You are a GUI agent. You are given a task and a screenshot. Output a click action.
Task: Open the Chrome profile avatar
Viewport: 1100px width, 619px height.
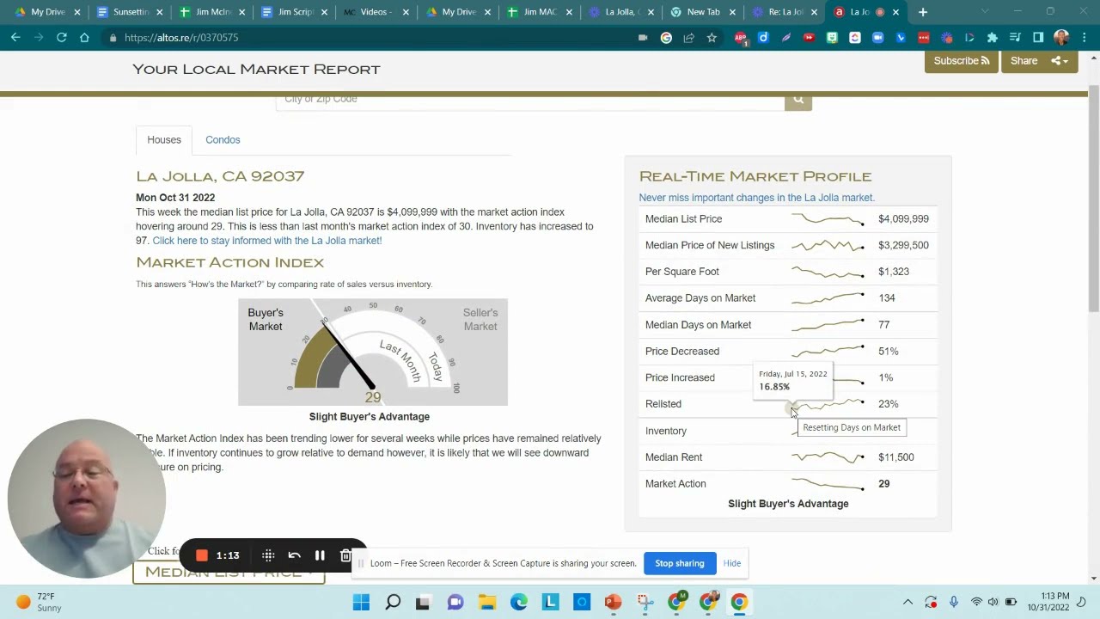pos(1061,38)
